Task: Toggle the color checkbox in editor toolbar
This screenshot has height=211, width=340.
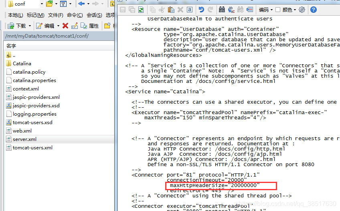Action: (x=278, y=10)
